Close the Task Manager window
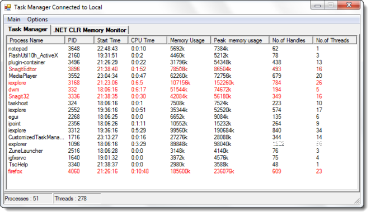 tap(349, 5)
